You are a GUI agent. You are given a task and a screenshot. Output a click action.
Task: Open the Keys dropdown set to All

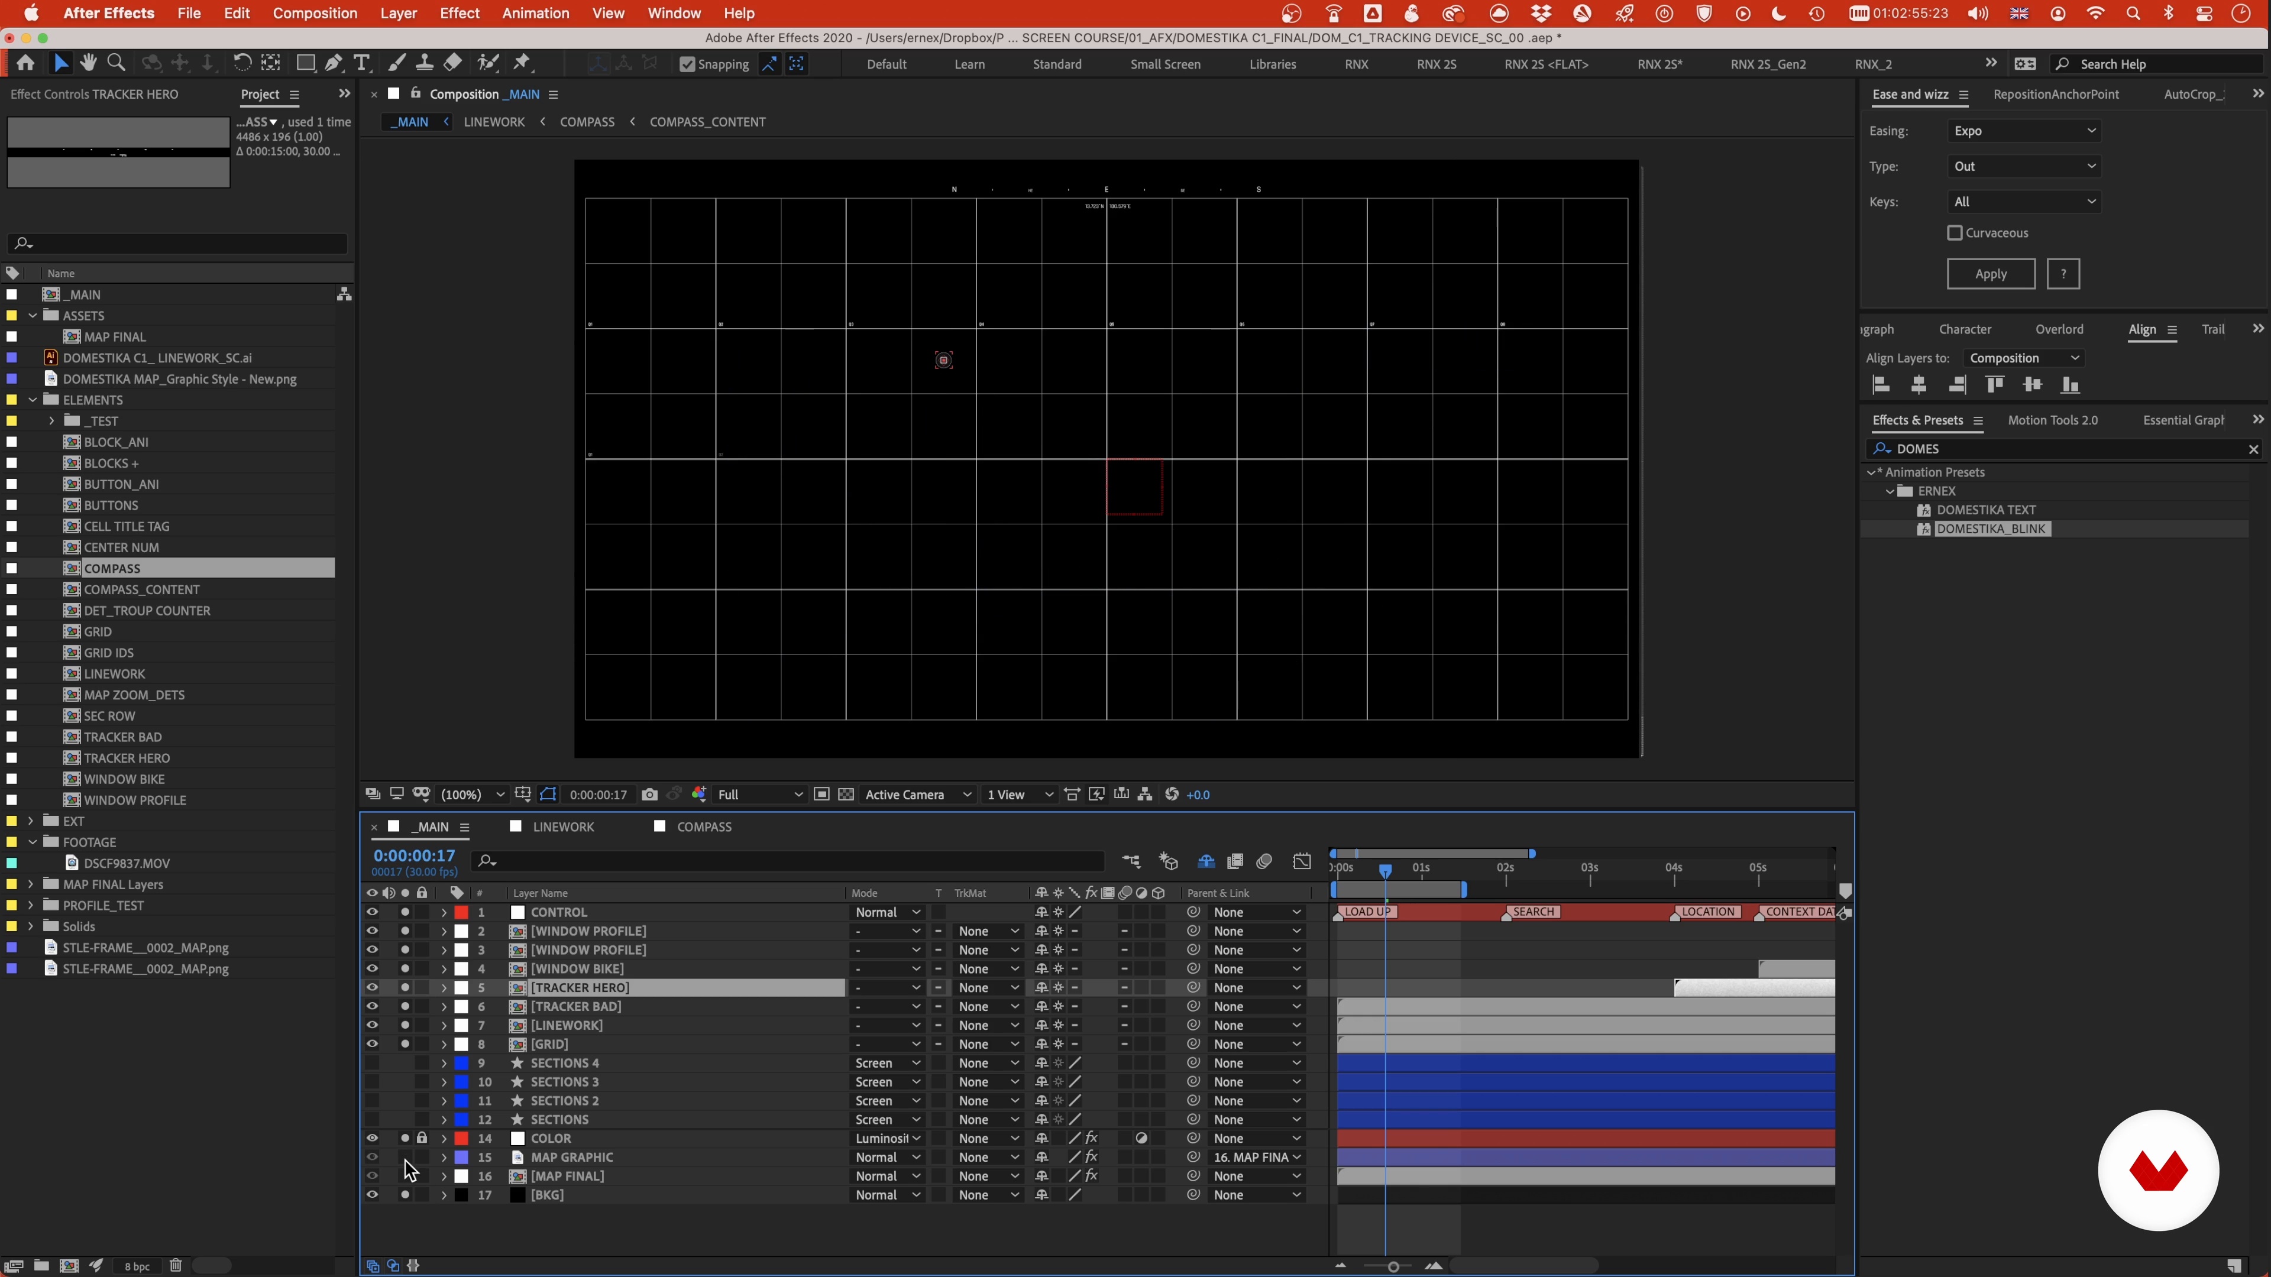[x=2024, y=202]
